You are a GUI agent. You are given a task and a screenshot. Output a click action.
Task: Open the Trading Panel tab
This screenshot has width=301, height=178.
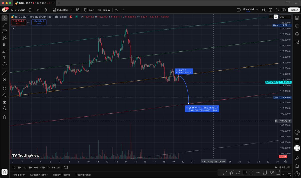click(x=83, y=175)
